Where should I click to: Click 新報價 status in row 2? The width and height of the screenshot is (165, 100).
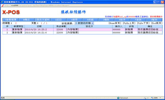coord(129,33)
